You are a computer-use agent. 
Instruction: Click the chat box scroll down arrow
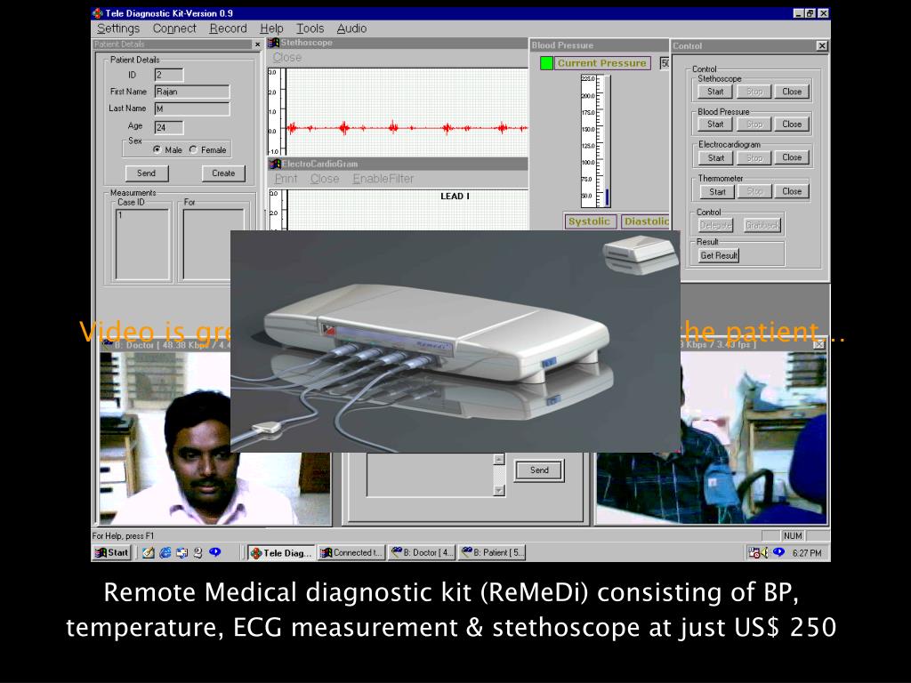tap(499, 491)
